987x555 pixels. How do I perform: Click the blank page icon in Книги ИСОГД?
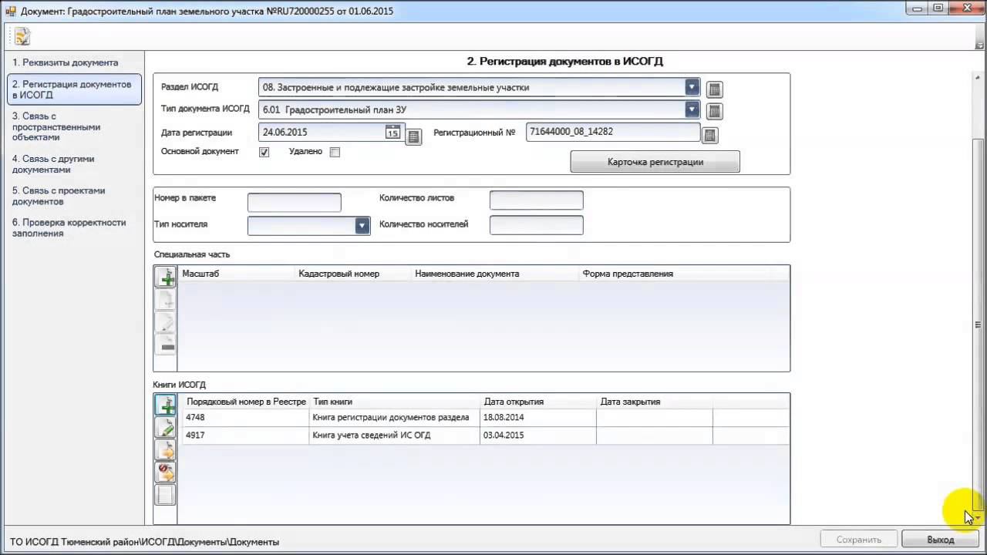[165, 494]
